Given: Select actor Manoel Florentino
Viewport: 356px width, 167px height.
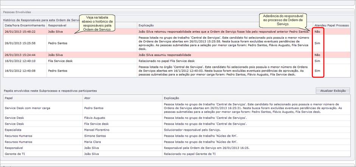Looking at the screenshot, I should tap(97, 130).
